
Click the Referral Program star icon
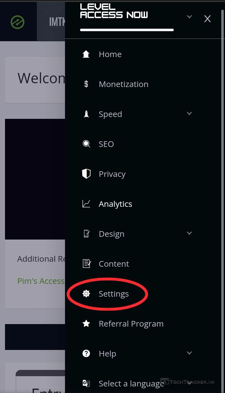(x=86, y=323)
